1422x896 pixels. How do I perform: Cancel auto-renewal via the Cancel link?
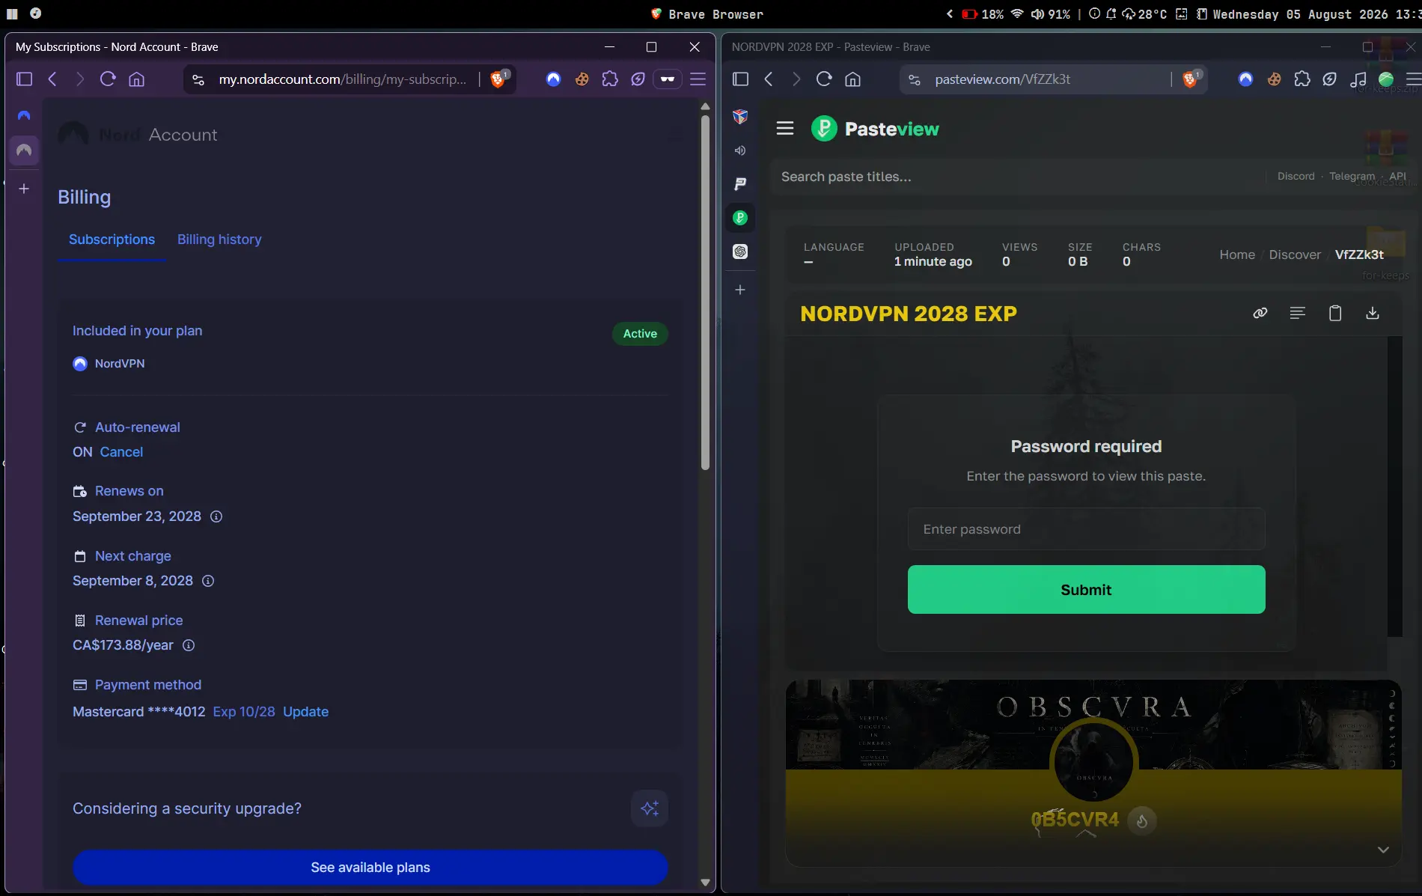pyautogui.click(x=121, y=452)
